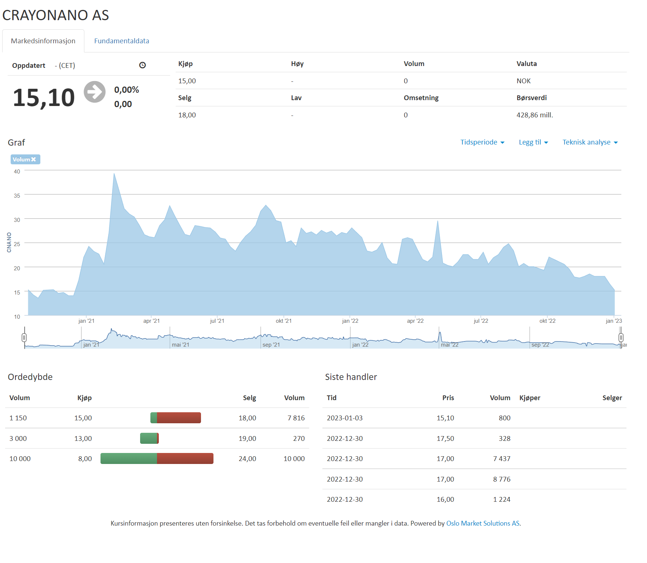Click the trade price 16,00

[x=445, y=499]
